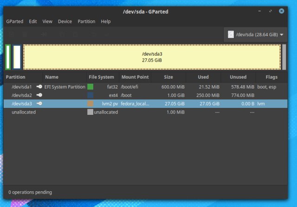Click the key icon beside /dev/sda1

coord(39,87)
